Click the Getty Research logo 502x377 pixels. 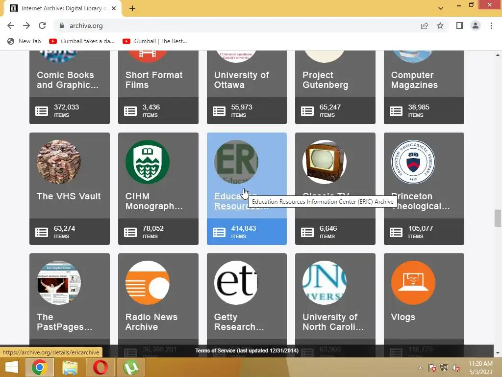236,283
